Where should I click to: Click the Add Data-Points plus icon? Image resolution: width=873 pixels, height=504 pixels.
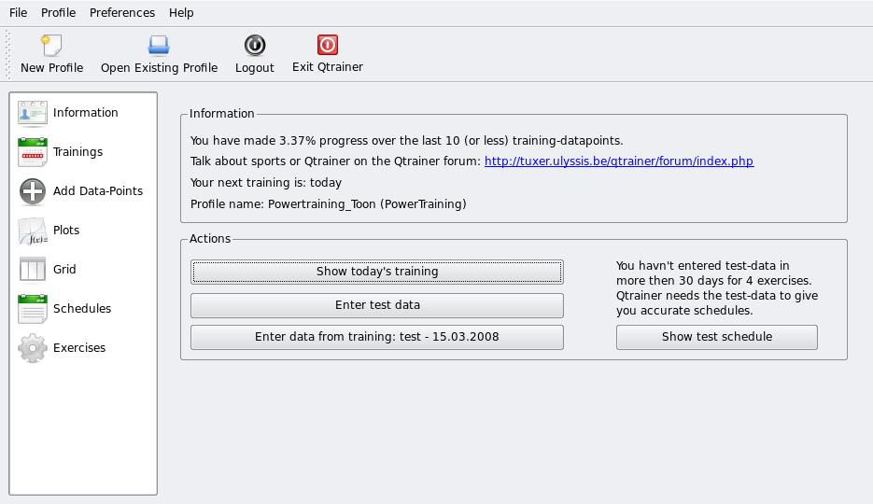point(33,191)
